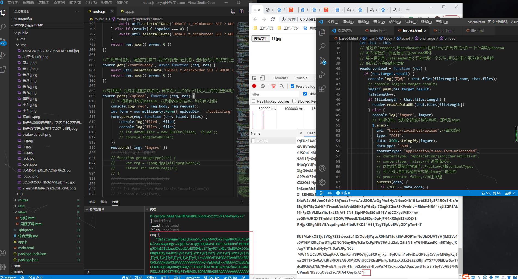Uncheck the Hide checkbox next to the Filter box
The height and width of the screenshot is (279, 518).
305,94
